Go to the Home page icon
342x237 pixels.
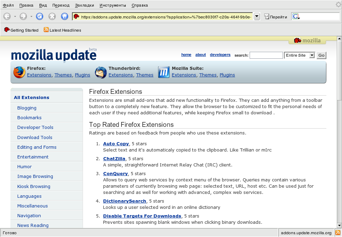65,16
